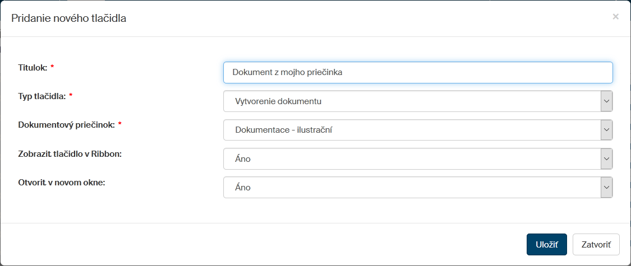This screenshot has height=266, width=631.
Task: Click the 'Zobraziť tlačidlo v Ribbon:' label
Action: tap(70, 153)
